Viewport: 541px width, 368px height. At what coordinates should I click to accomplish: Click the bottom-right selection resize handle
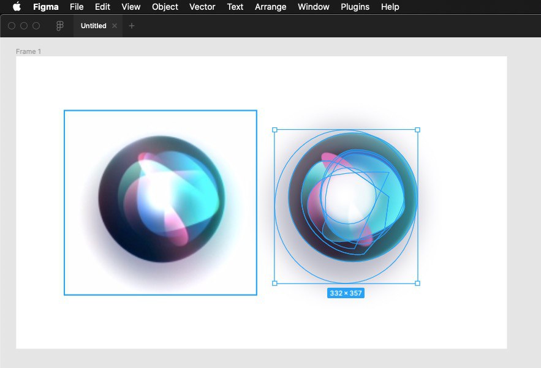[417, 284]
